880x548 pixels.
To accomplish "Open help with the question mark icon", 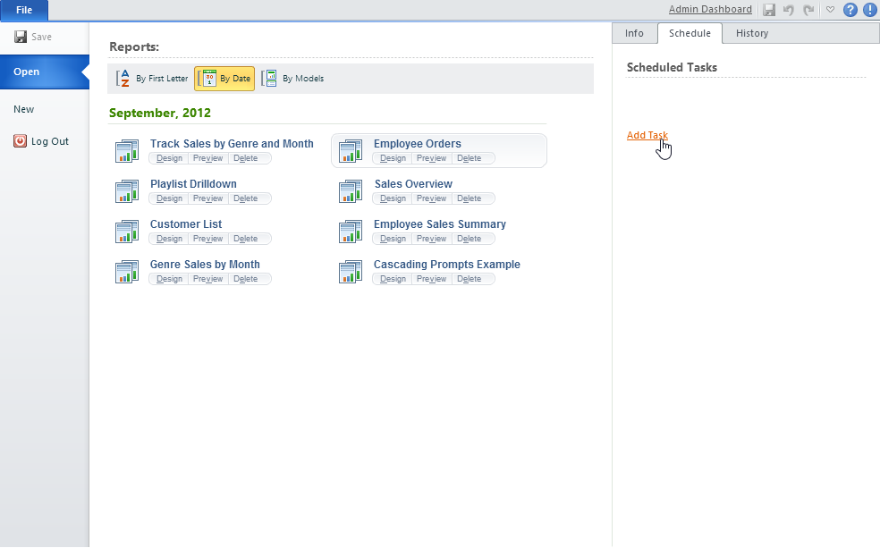I will [850, 10].
